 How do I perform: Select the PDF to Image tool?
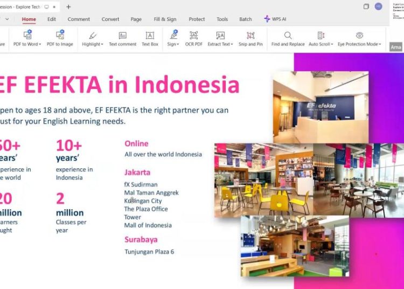[60, 39]
